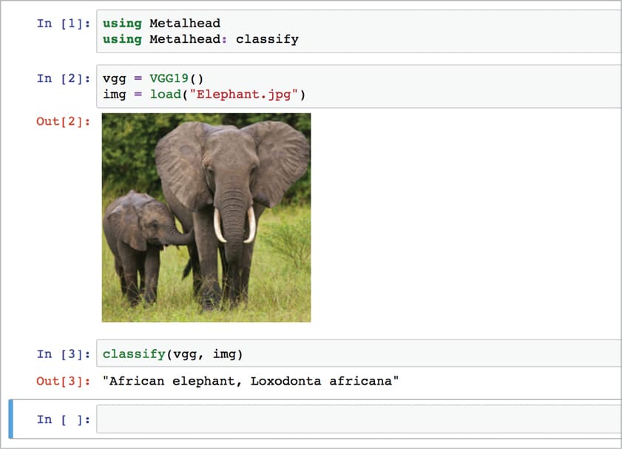Select the In [2] prompt label
The width and height of the screenshot is (622, 449).
(x=64, y=78)
